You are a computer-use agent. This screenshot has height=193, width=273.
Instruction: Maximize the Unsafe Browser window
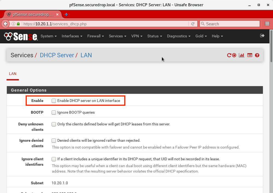pyautogui.click(x=259, y=5)
